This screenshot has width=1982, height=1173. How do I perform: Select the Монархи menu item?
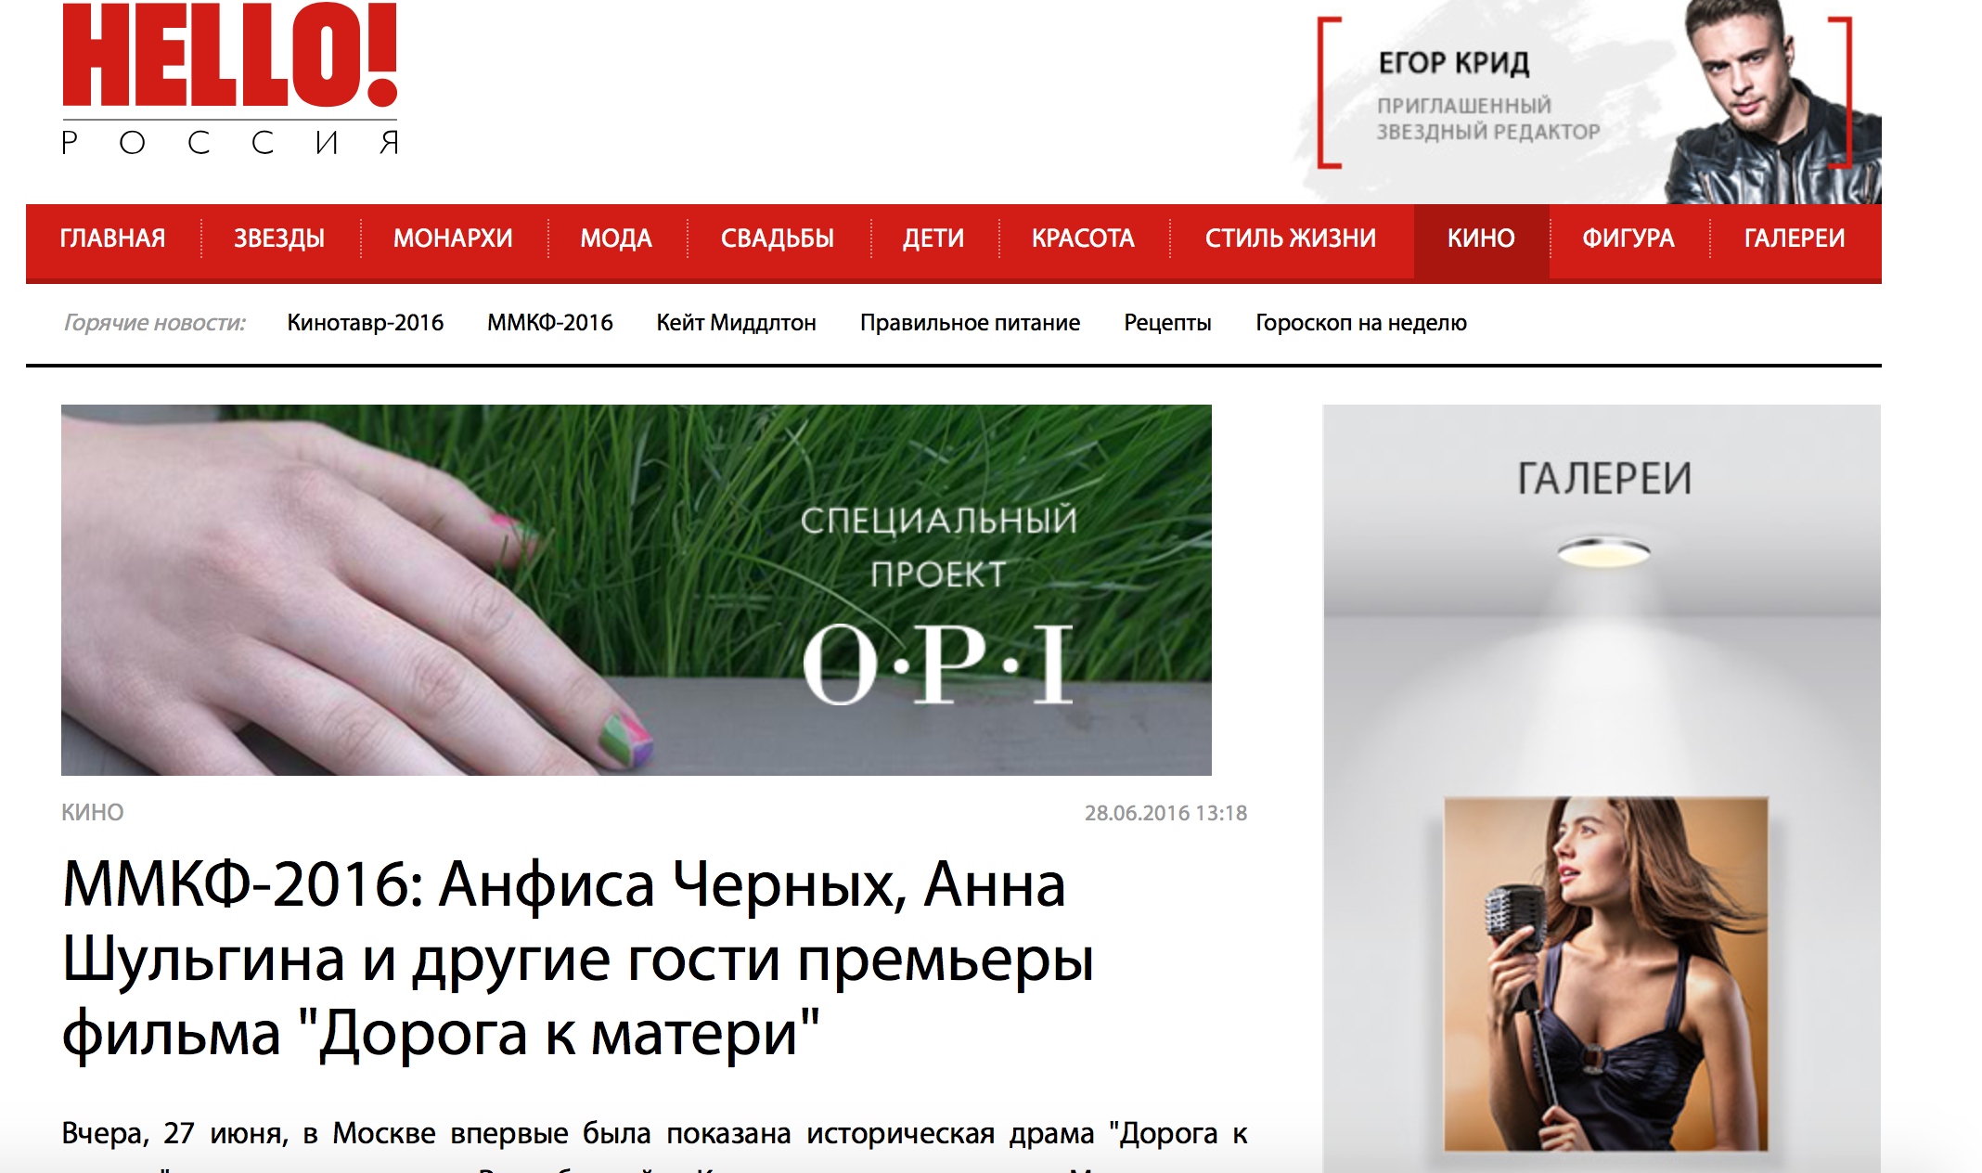[x=453, y=238]
